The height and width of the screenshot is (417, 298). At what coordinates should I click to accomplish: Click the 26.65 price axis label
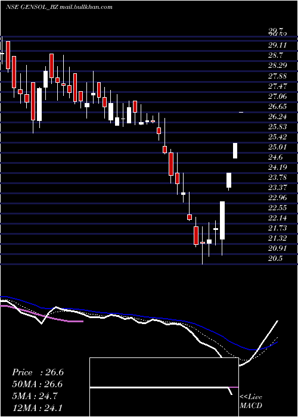(x=278, y=107)
